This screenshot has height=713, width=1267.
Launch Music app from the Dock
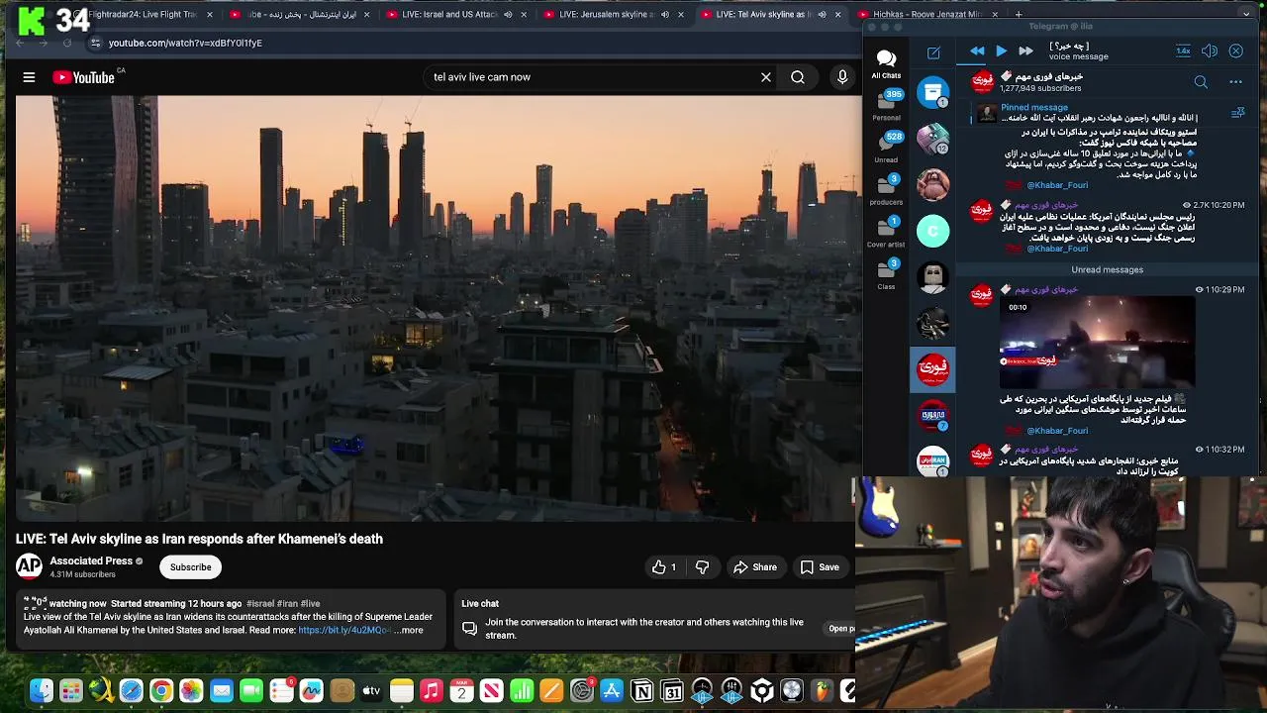point(432,691)
